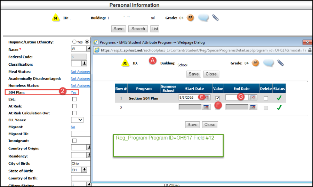This screenshot has width=313, height=187.
Task: Open the End Date calendar picker in row 1
Action: tap(254, 98)
